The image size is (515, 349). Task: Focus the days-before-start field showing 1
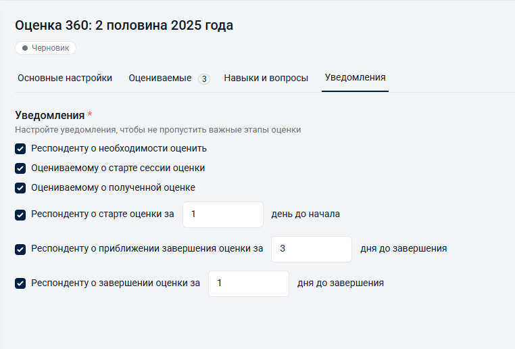223,214
